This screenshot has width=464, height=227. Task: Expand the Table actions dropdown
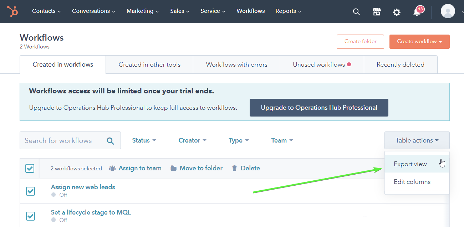click(417, 140)
